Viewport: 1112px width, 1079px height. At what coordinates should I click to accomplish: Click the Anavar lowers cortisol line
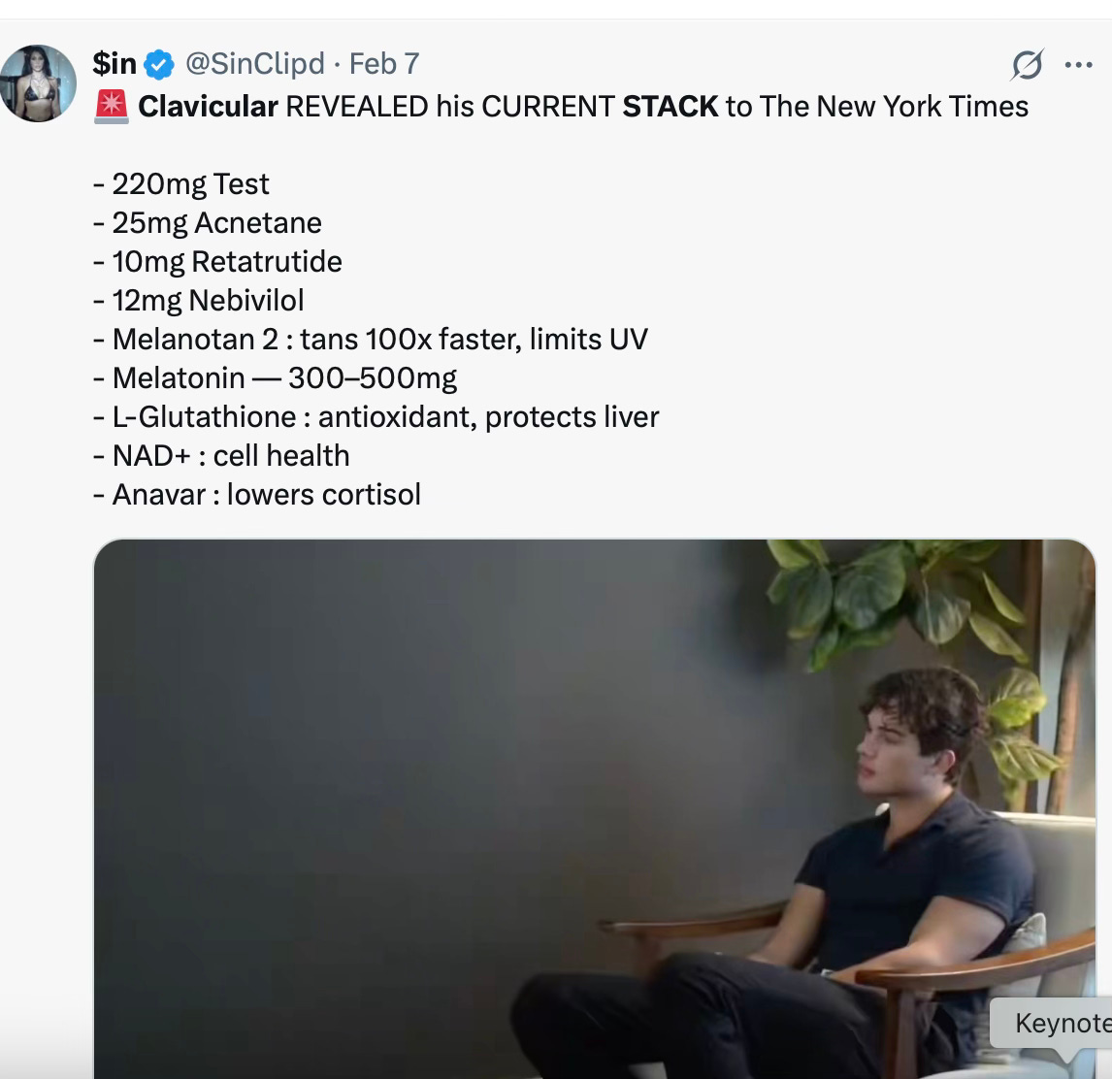pos(257,495)
